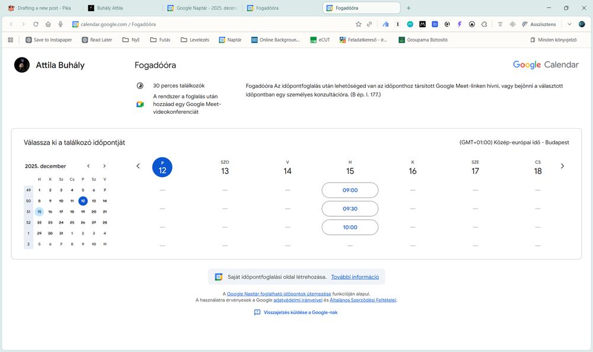The height and width of the screenshot is (352, 593).
Task: Expand the toolbar dropdown chevron
Action: click(x=569, y=24)
